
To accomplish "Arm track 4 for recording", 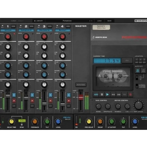I will tap(68, 26).
